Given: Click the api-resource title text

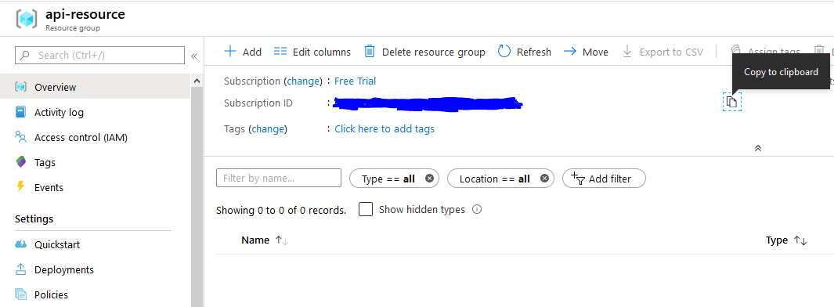Looking at the screenshot, I should [x=85, y=14].
